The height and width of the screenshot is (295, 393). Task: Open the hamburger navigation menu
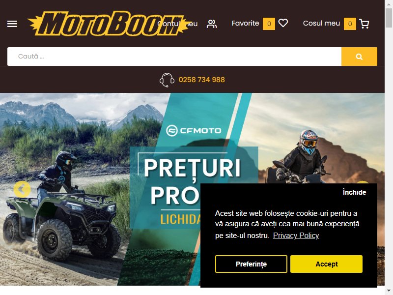12,24
